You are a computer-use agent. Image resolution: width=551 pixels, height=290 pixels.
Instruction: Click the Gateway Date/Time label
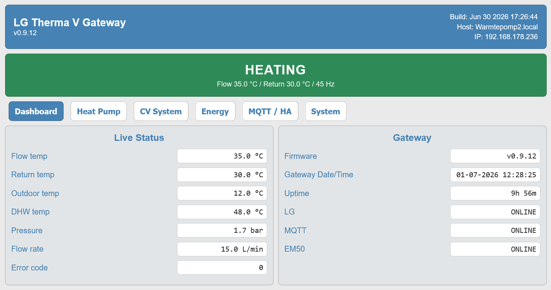pyautogui.click(x=319, y=175)
